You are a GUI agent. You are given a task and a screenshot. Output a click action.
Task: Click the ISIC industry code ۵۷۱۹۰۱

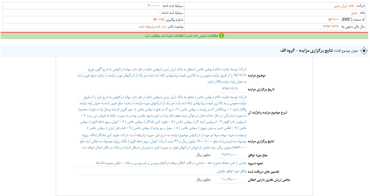coord(333,20)
